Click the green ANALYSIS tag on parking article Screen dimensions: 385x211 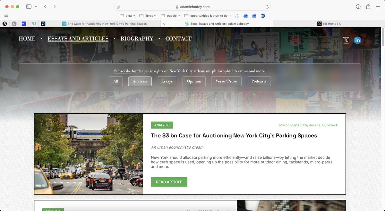tap(162, 125)
